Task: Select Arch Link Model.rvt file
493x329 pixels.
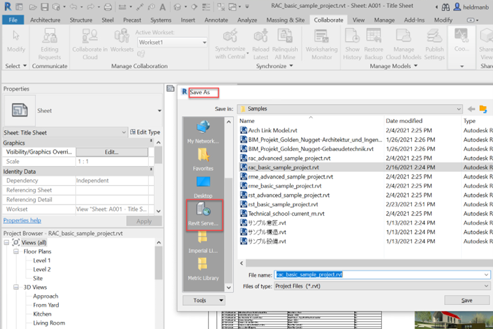Action: click(x=272, y=130)
